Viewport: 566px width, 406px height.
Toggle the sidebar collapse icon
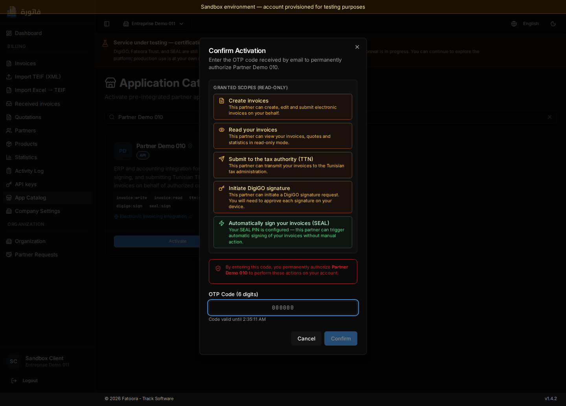point(107,24)
